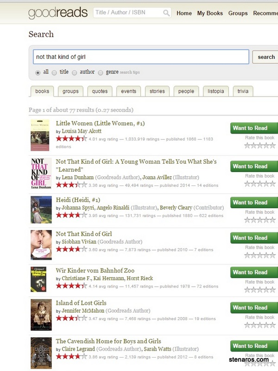The width and height of the screenshot is (278, 371).
Task: Switch to the stories tab
Action: pyautogui.click(x=157, y=91)
